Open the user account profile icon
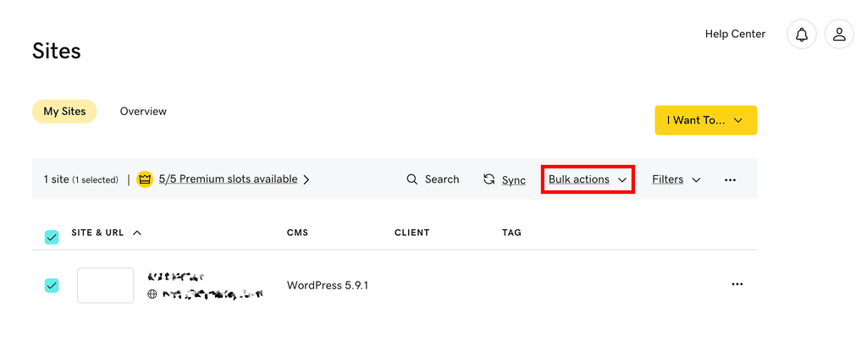Image resolution: width=867 pixels, height=346 pixels. 839,35
